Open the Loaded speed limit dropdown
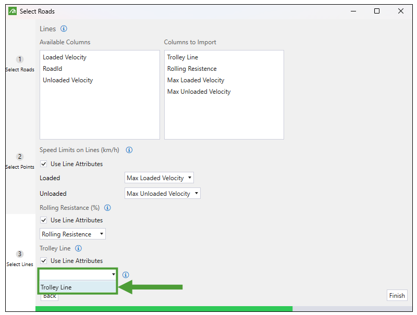417x315 pixels. point(159,178)
